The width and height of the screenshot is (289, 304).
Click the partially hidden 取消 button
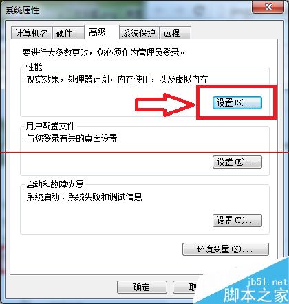point(186,287)
